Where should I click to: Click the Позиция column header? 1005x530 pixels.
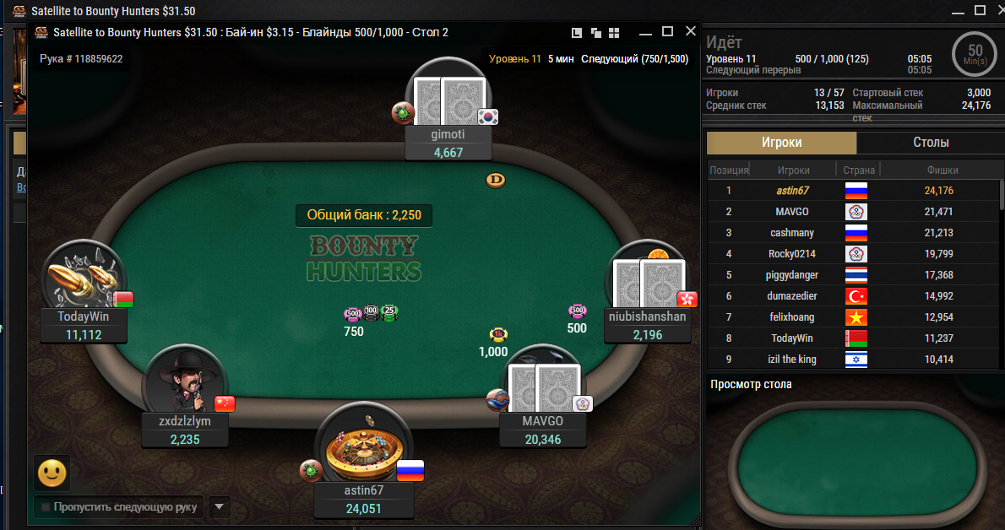(x=729, y=170)
